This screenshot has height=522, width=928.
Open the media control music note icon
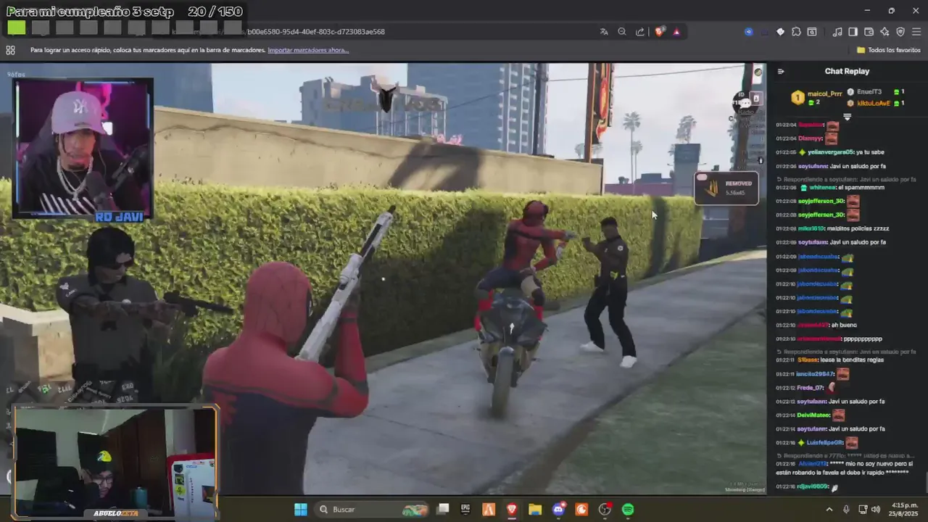(837, 32)
